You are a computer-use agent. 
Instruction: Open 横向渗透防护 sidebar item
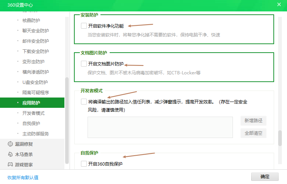click(36, 72)
